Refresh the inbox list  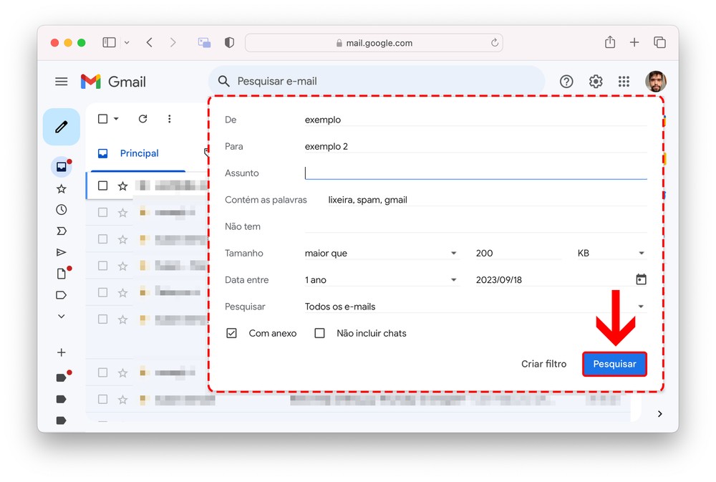click(x=142, y=119)
